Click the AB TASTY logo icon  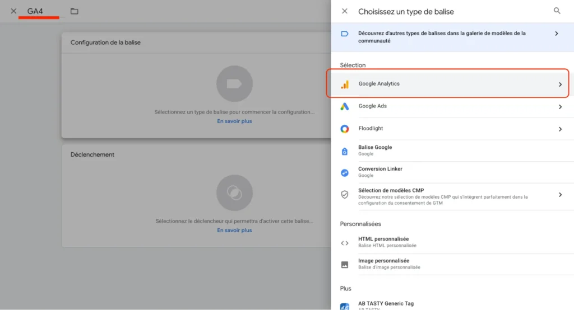click(345, 306)
